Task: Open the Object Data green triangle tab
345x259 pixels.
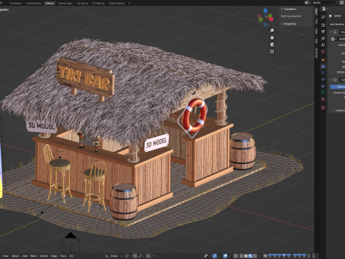Action: click(x=323, y=93)
